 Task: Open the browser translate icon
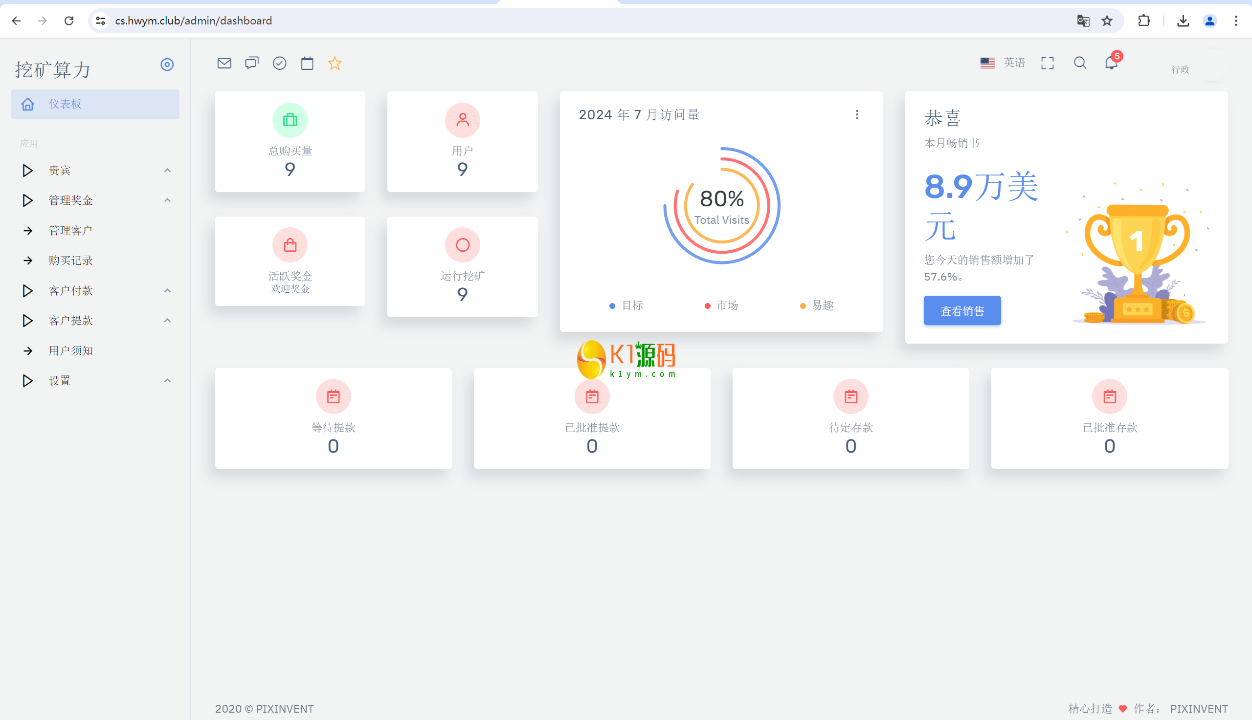pos(1083,21)
